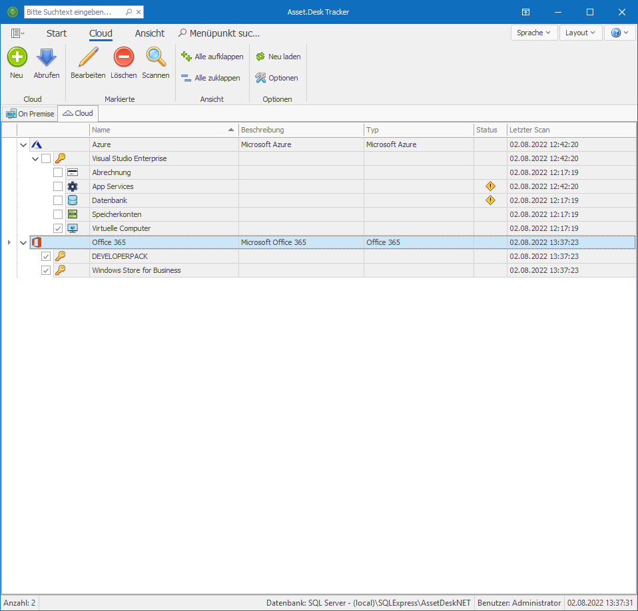
Task: Sort by the Letzter Scan column header
Action: pyautogui.click(x=569, y=130)
